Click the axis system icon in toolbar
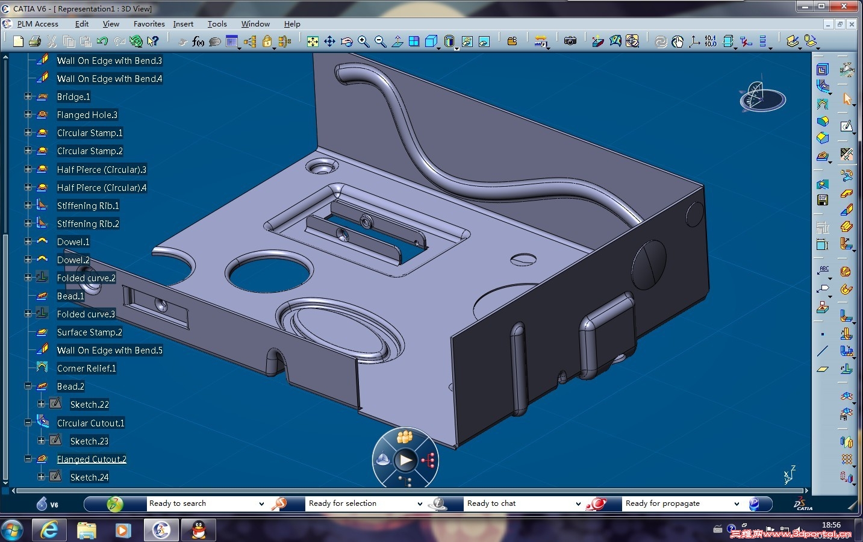Viewport: 863px width, 542px height. [x=694, y=41]
